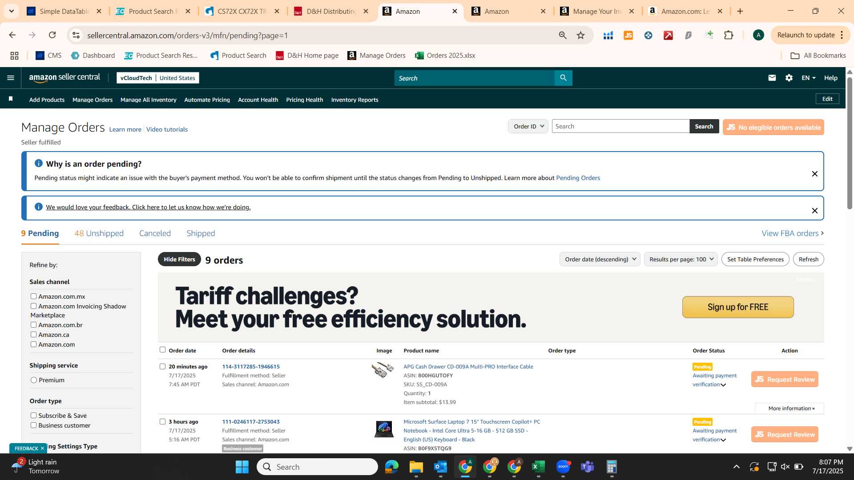Open Zoom from the taskbar
The image size is (854, 480).
pyautogui.click(x=563, y=467)
